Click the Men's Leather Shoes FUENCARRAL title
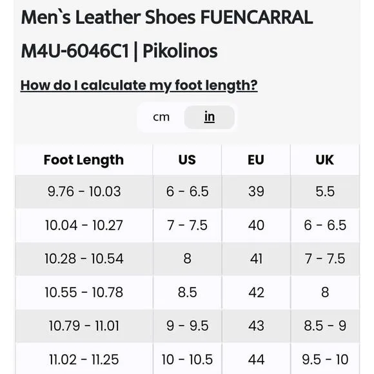Screen dimensions: 374x374 click(167, 34)
